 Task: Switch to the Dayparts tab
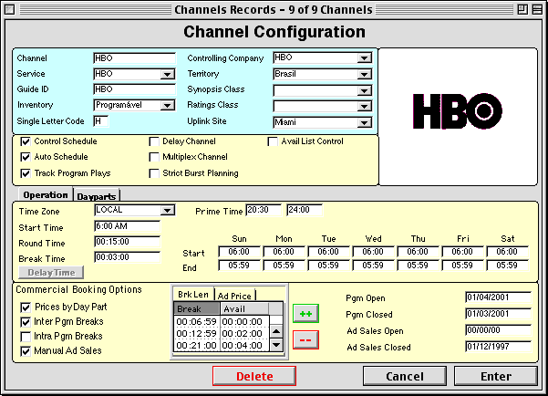click(x=97, y=196)
